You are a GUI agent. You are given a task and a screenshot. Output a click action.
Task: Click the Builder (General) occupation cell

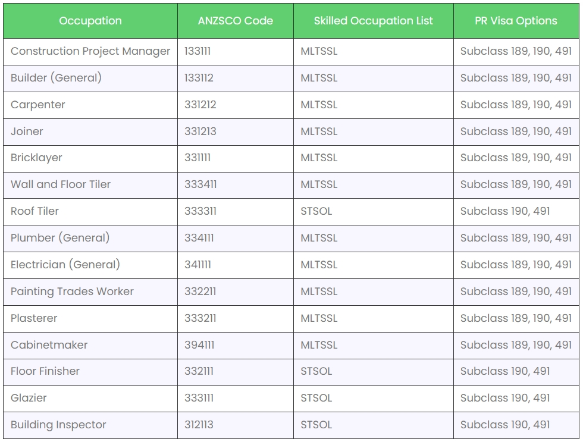click(57, 78)
